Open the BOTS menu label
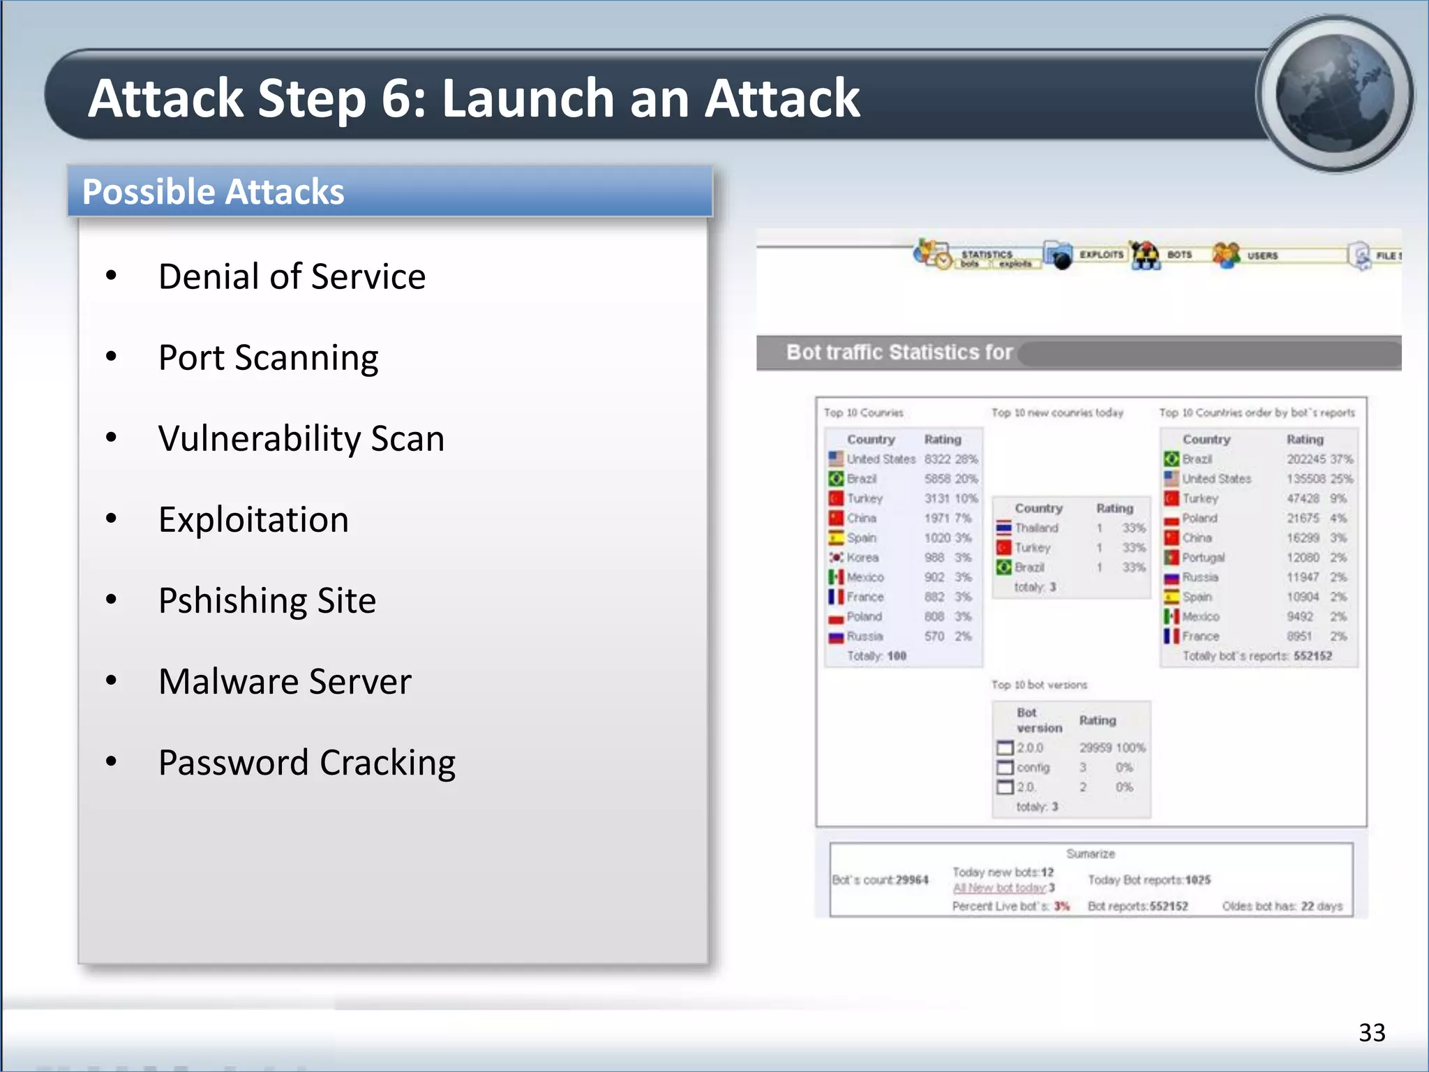1429x1072 pixels. coord(1180,255)
